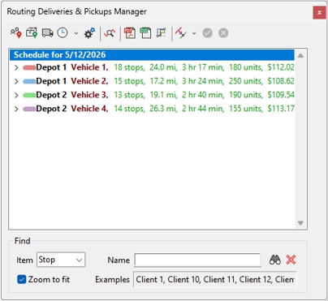Open the depots package-location tool

tap(32, 33)
